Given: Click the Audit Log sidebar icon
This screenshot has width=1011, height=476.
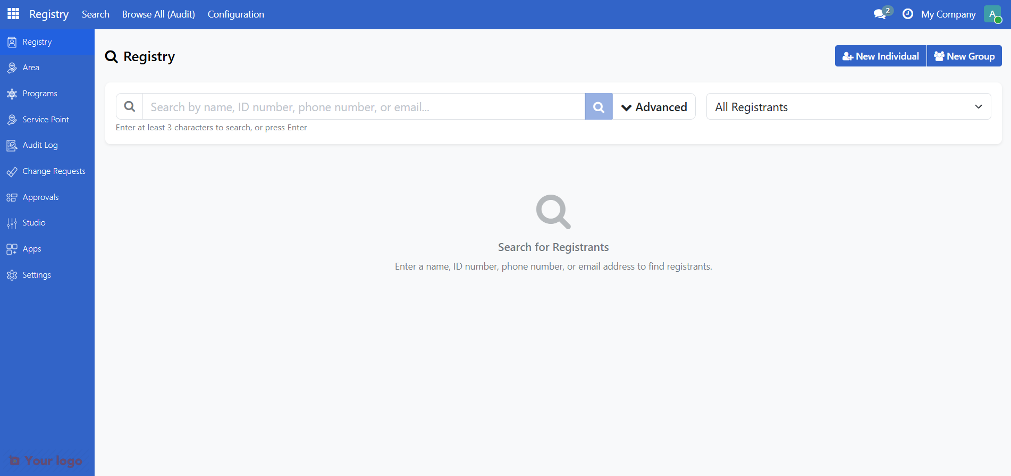Looking at the screenshot, I should tap(12, 145).
